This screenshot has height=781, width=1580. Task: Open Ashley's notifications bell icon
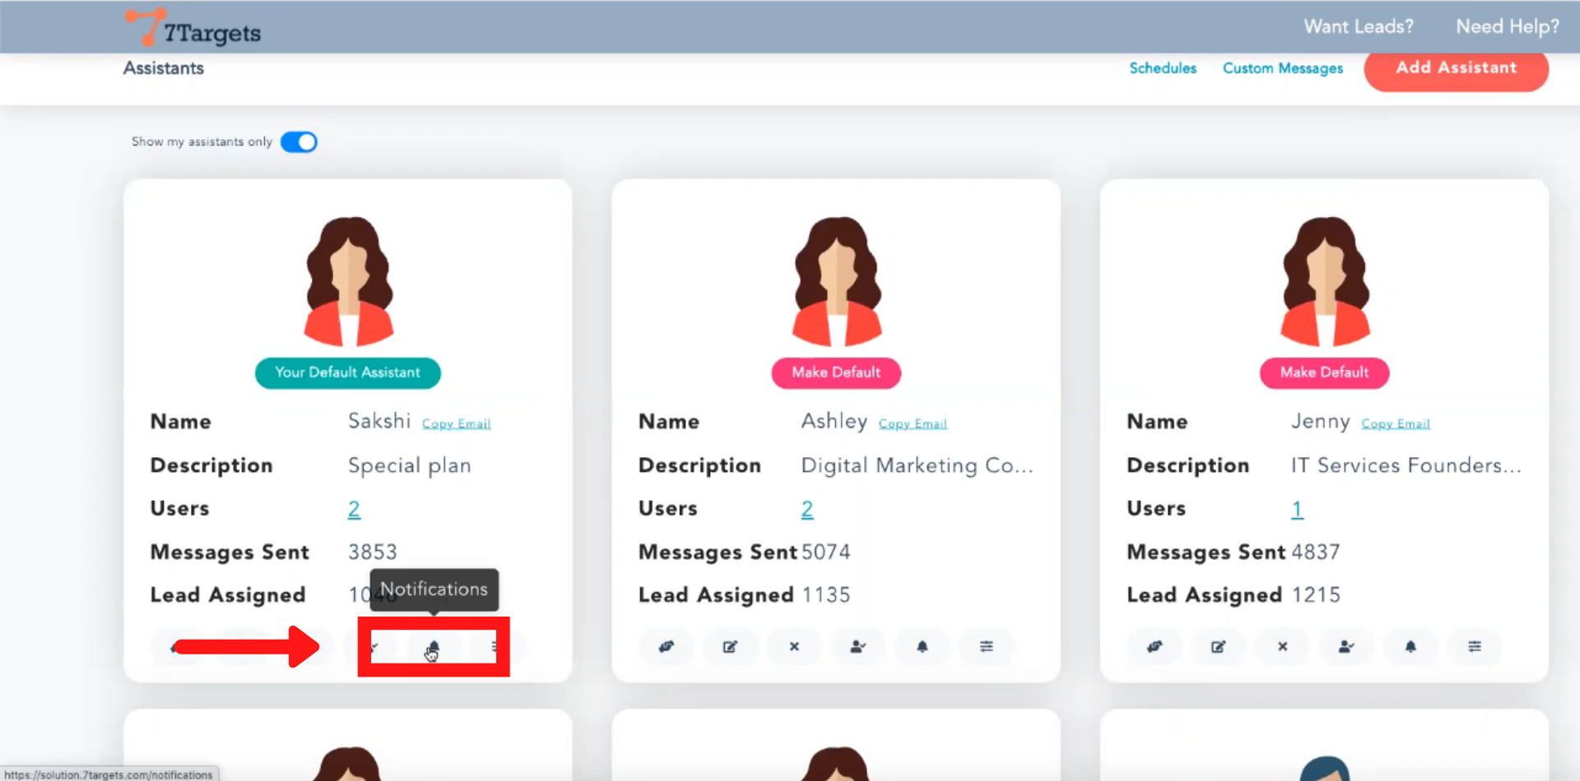click(x=922, y=647)
